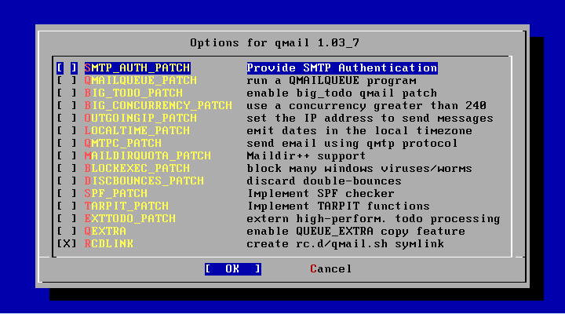Select the QEXTRA option label
Image resolution: width=565 pixels, height=314 pixels.
click(x=105, y=231)
